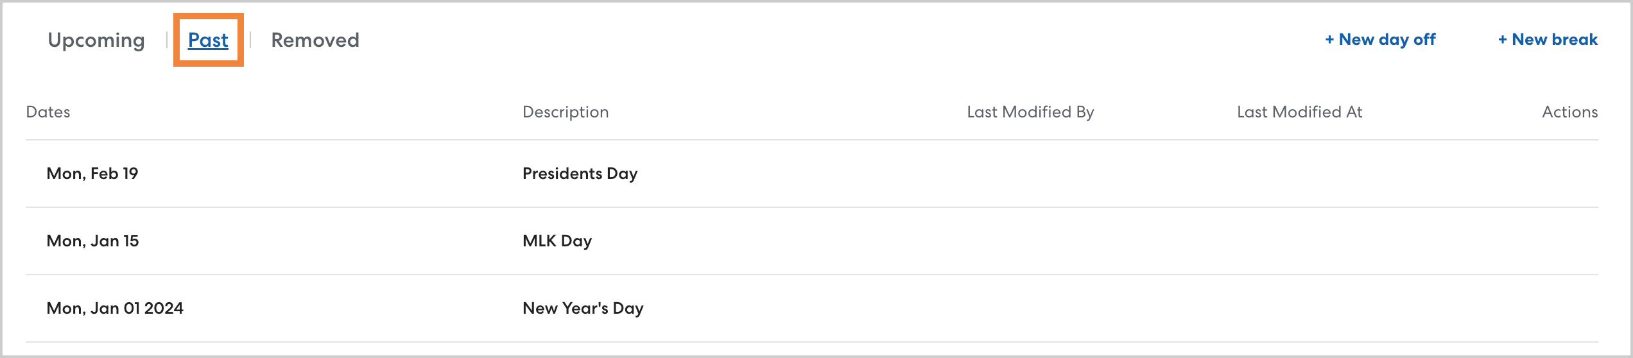Screen dimensions: 1633x358
Task: Select the Past tab
Action: click(208, 40)
